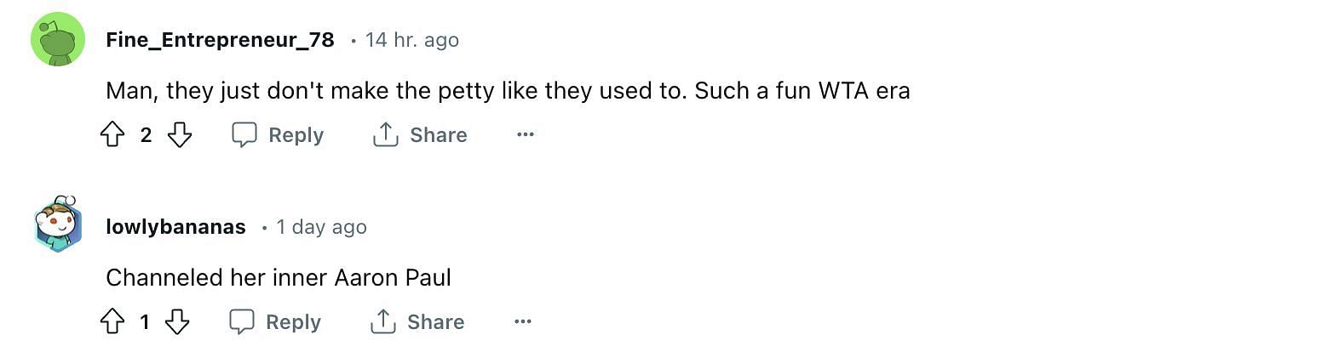Click the "Channeled her inner Aaron Paul" comment text

279,278
